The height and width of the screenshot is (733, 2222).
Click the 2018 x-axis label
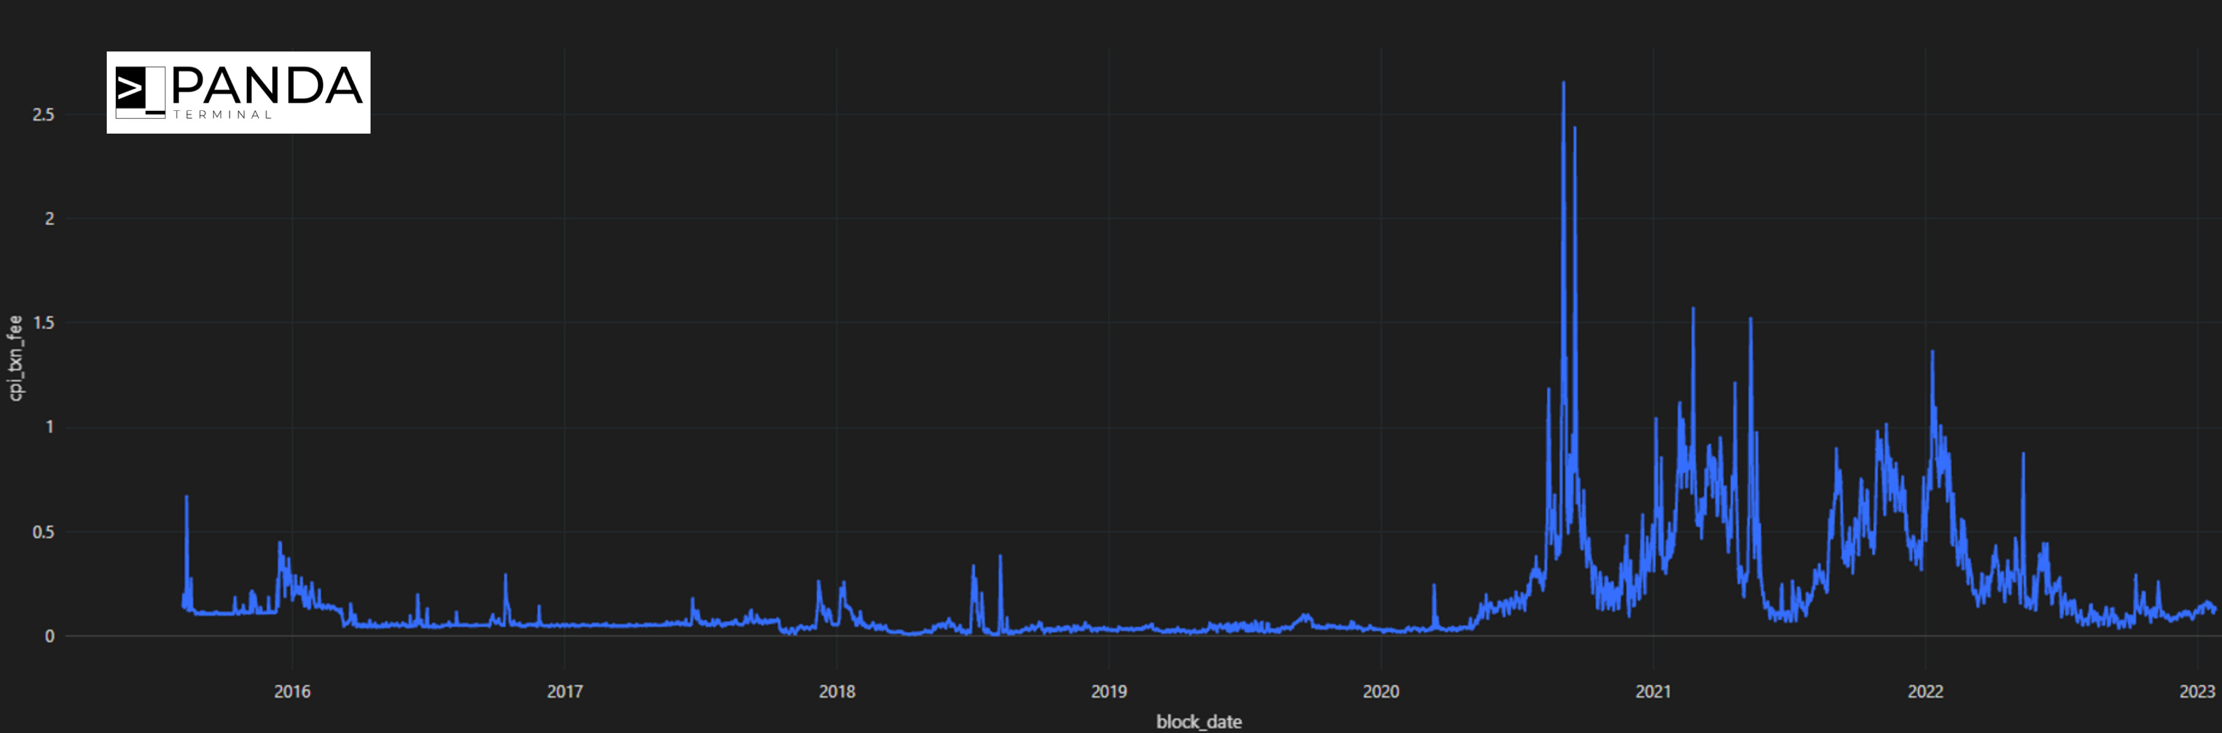(836, 691)
